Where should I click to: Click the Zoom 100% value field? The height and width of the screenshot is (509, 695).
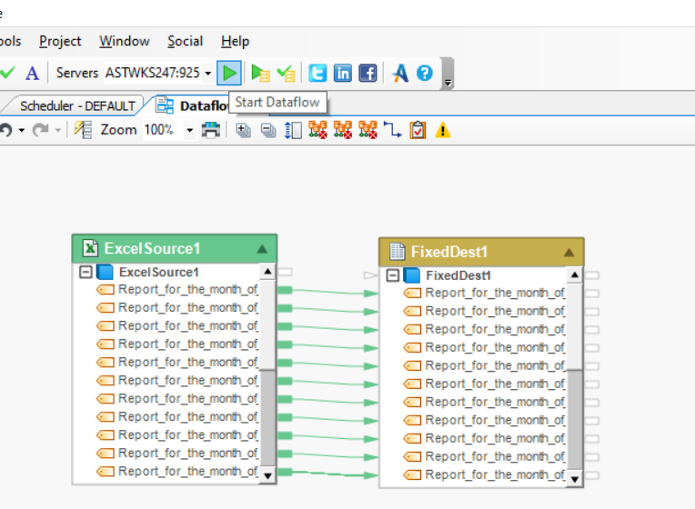[163, 130]
